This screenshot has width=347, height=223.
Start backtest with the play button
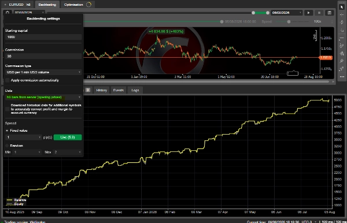[308, 13]
